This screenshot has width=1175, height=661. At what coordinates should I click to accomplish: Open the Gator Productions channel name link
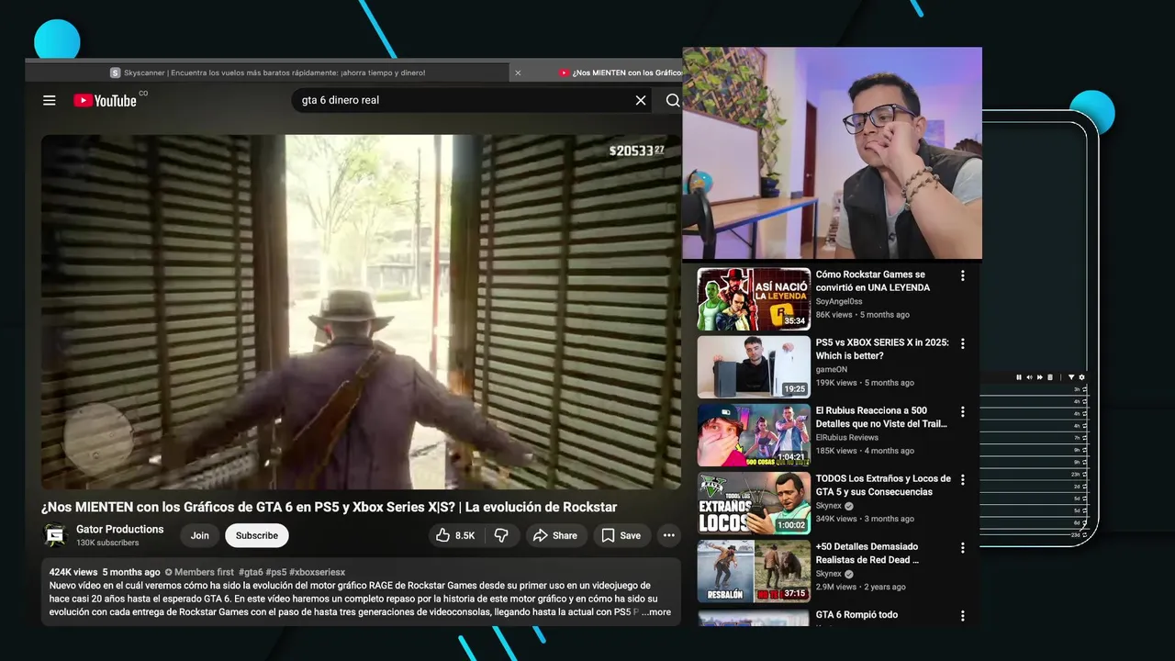[119, 529]
